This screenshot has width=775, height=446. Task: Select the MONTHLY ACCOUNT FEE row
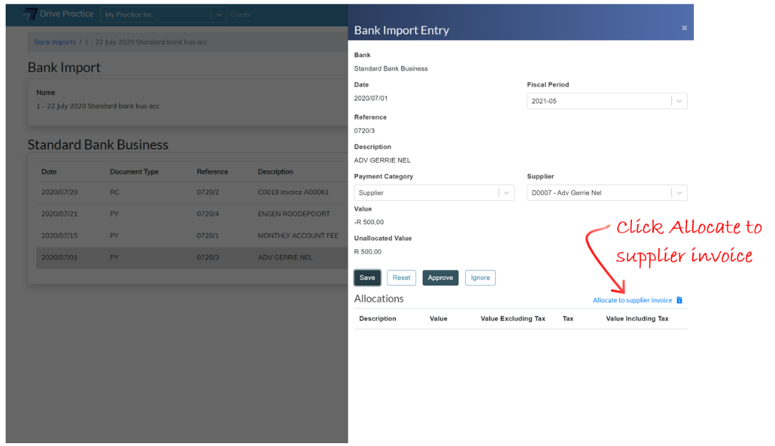tap(192, 235)
